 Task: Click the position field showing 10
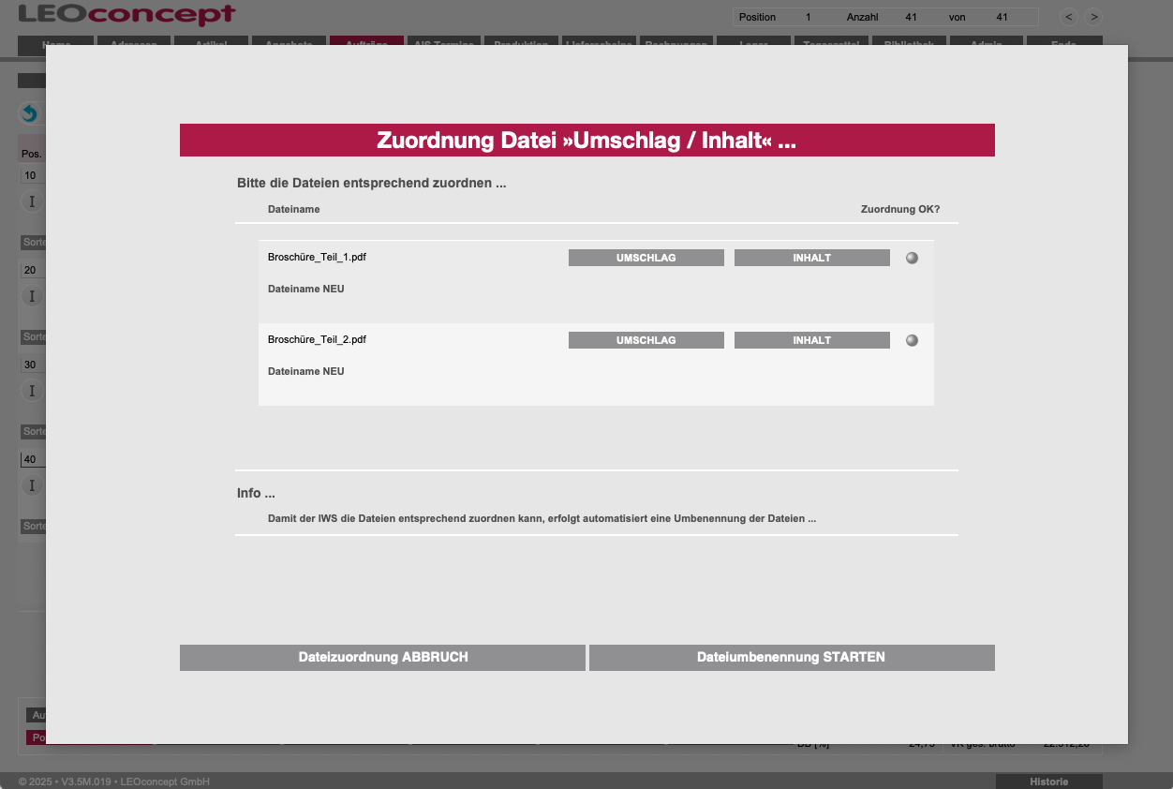coord(32,175)
